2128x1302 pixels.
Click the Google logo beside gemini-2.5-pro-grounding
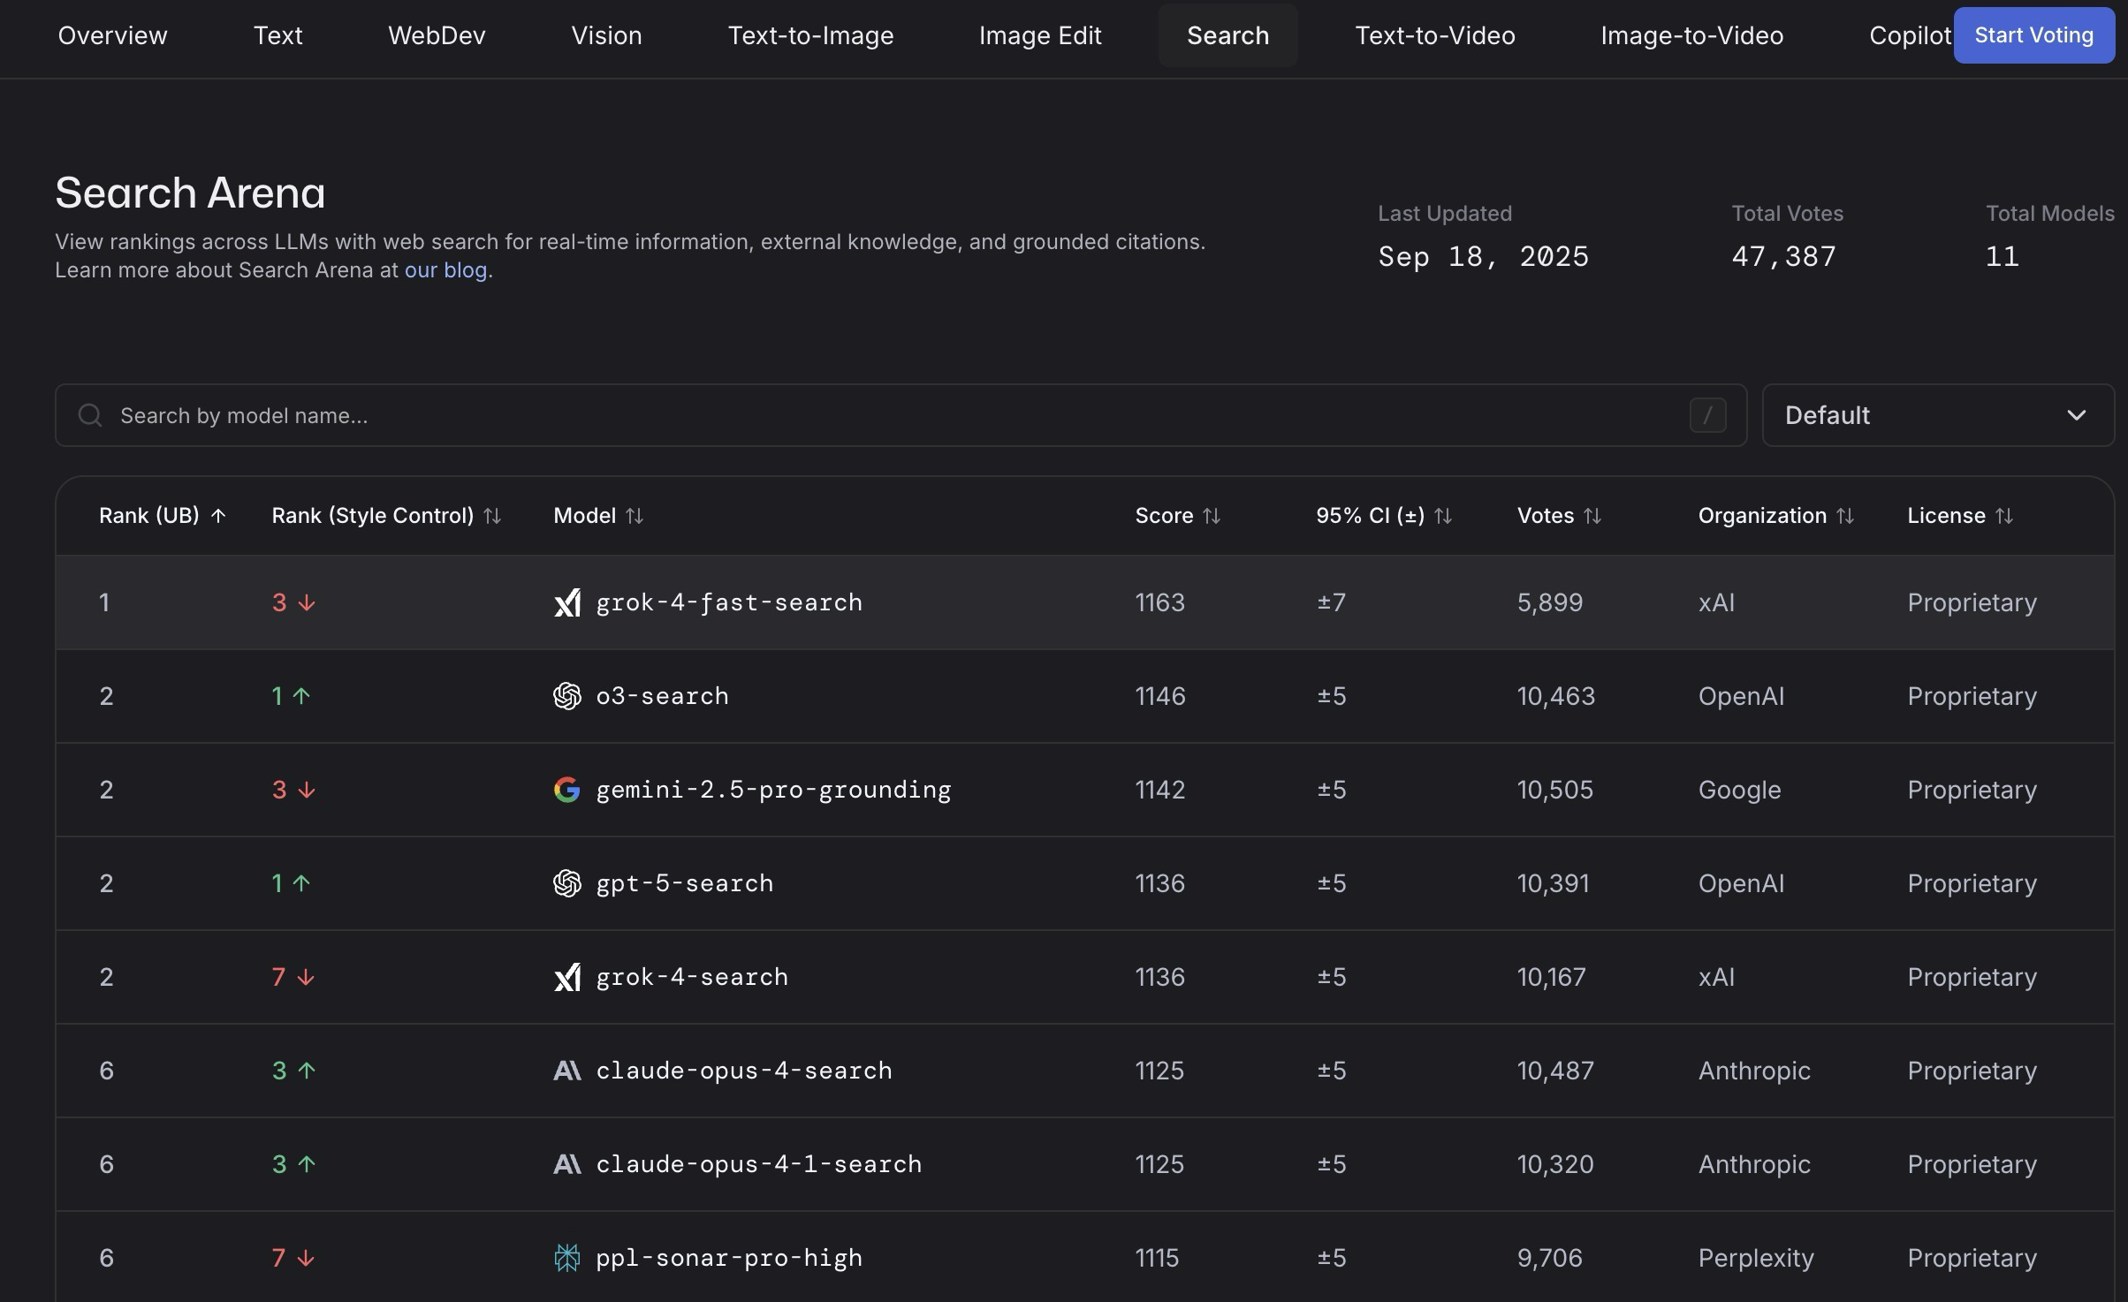click(x=566, y=790)
